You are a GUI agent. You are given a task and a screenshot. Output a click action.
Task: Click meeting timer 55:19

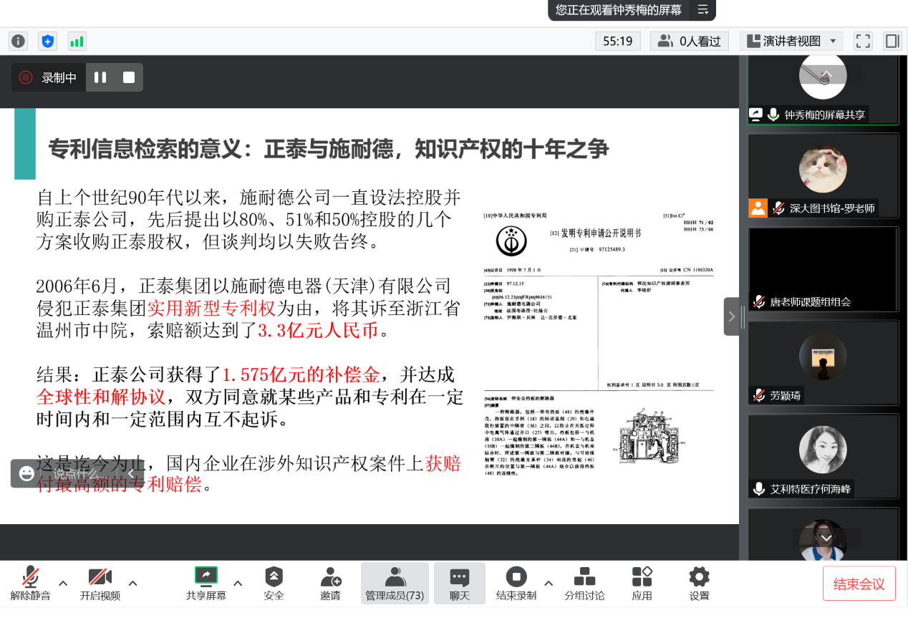point(617,41)
